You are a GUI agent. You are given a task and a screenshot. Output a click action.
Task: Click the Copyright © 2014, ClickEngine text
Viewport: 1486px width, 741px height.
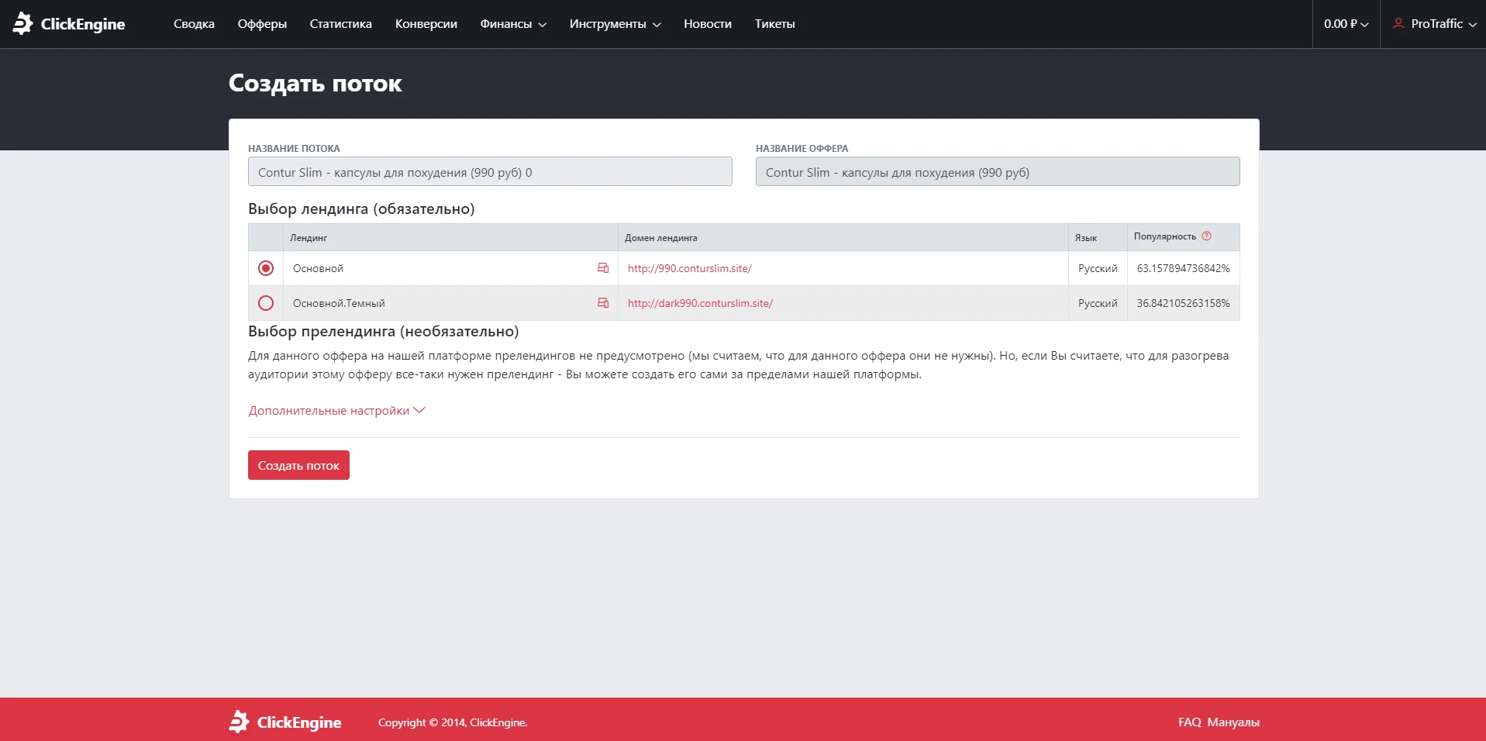[453, 722]
